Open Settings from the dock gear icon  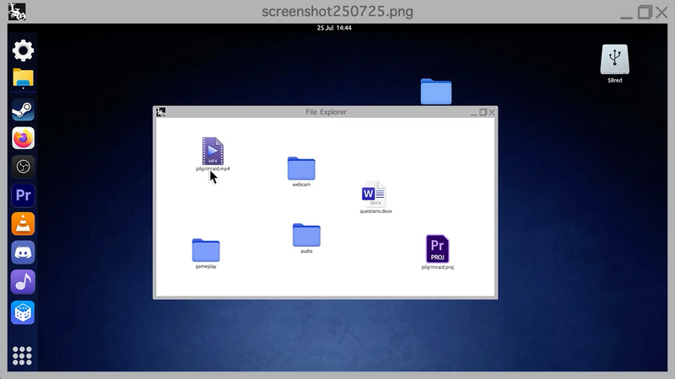[23, 51]
